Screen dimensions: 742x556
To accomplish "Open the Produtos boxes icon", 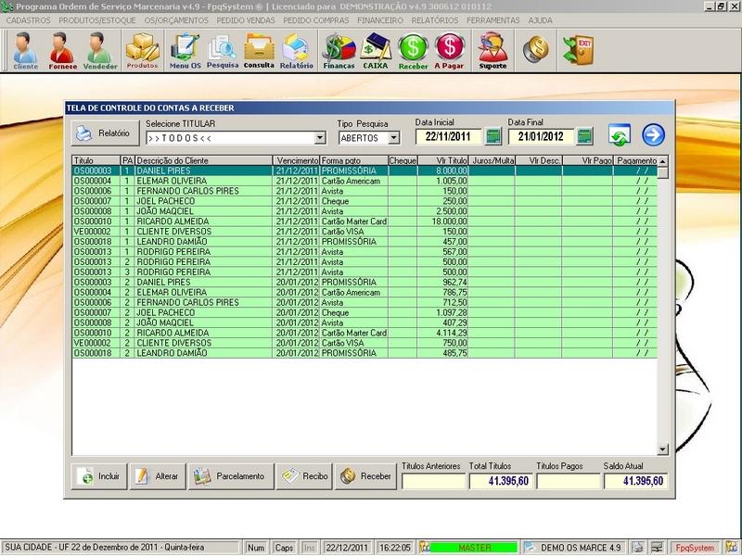I will [142, 50].
